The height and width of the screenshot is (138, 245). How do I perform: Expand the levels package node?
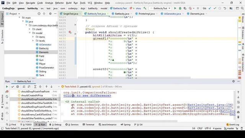coord(33,41)
